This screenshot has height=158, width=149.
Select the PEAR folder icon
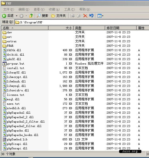pyautogui.click(x=4, y=46)
